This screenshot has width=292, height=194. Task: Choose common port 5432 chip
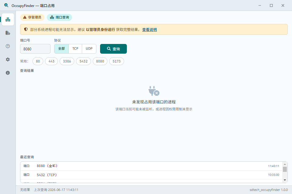(83, 61)
